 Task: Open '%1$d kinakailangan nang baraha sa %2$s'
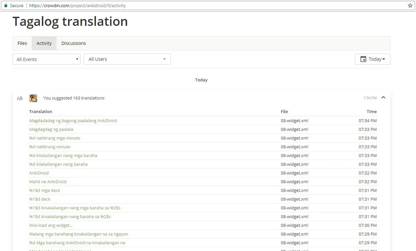click(70, 217)
